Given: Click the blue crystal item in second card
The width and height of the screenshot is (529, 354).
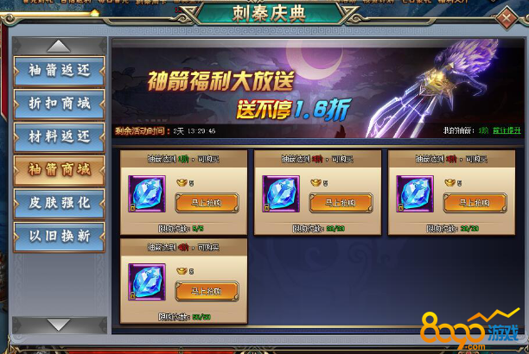Looking at the screenshot, I should tap(281, 193).
